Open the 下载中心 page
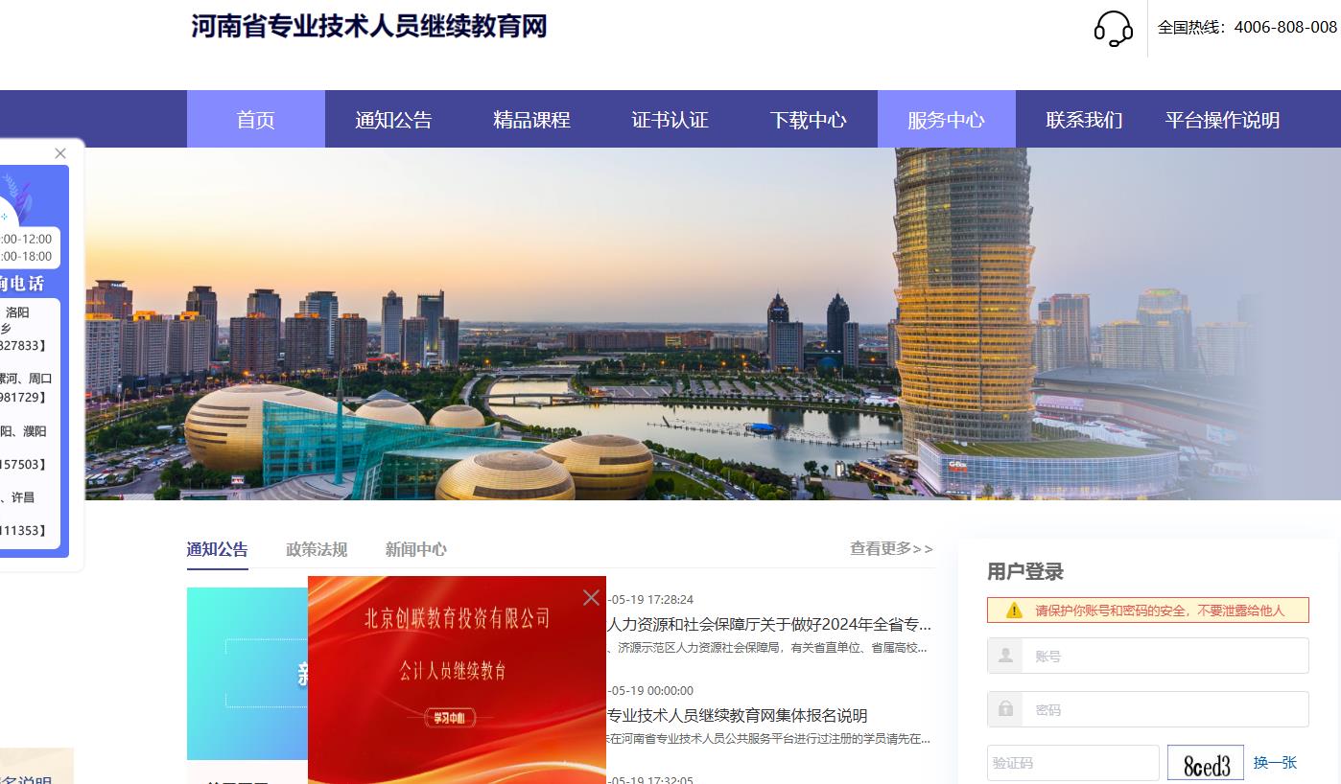This screenshot has width=1341, height=784. click(808, 120)
